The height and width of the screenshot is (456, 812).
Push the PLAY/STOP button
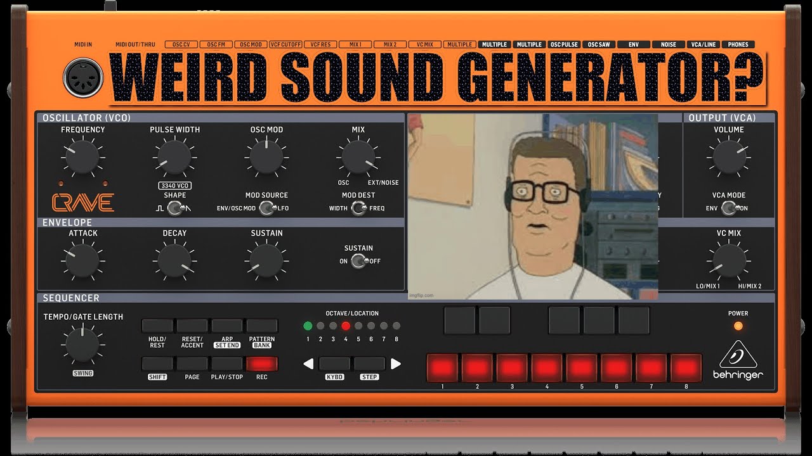[x=227, y=364]
